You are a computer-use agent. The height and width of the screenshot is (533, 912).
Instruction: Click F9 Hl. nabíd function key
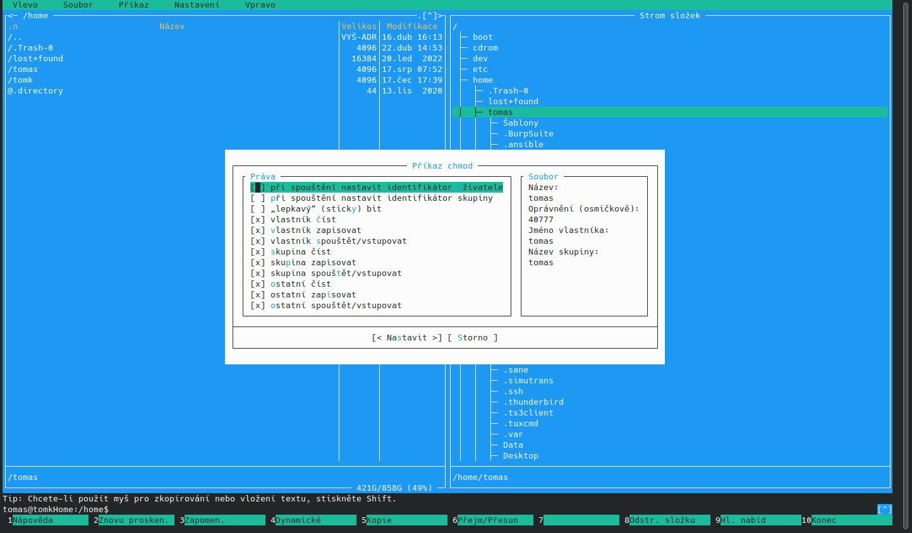[758, 520]
